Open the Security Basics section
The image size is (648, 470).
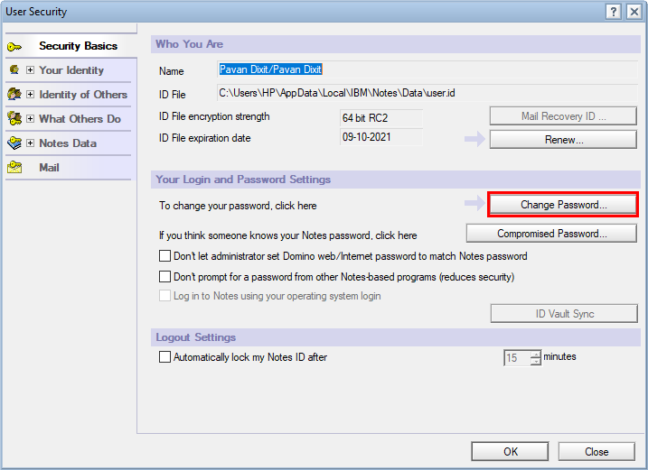click(78, 46)
